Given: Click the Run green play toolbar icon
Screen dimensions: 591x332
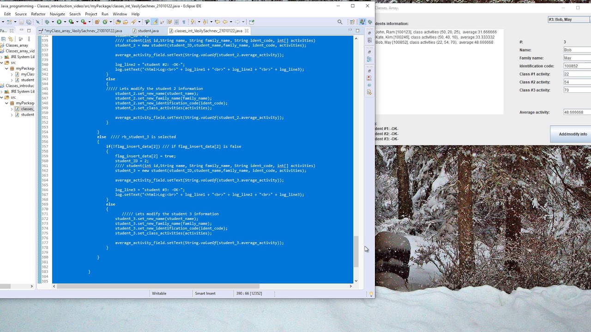Looking at the screenshot, I should click(59, 22).
